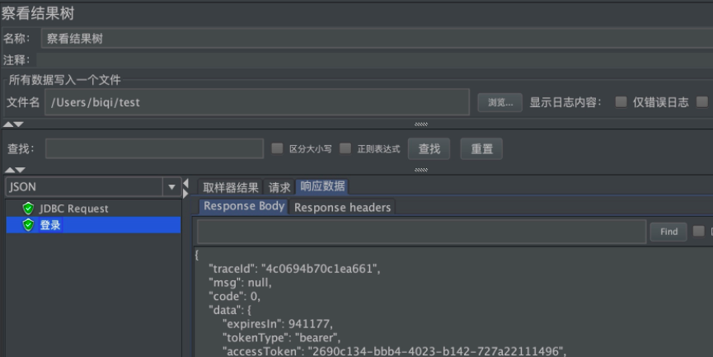
Task: Click the 查找 search button
Action: click(x=429, y=148)
